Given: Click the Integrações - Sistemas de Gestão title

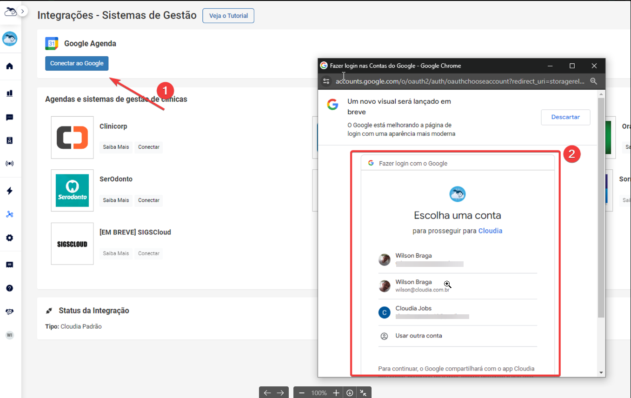Looking at the screenshot, I should tap(117, 15).
